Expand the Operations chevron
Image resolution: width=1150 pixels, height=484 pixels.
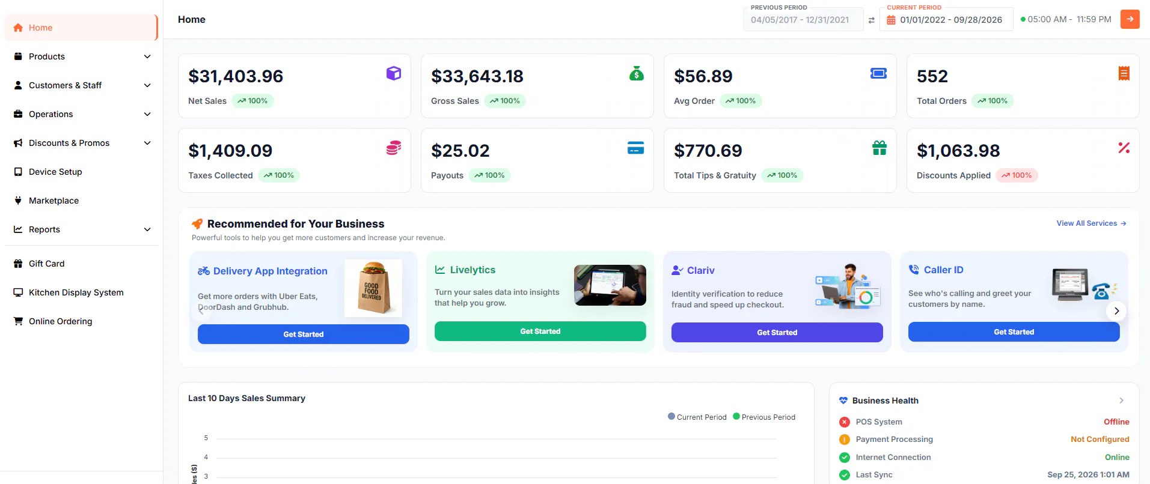click(x=147, y=114)
